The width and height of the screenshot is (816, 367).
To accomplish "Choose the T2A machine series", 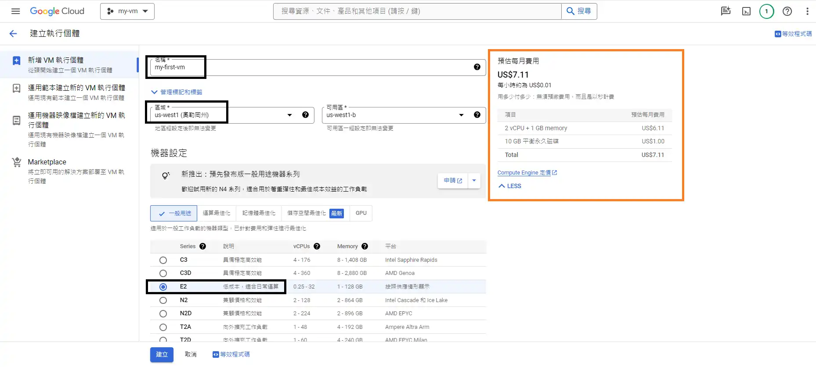I will [x=163, y=327].
